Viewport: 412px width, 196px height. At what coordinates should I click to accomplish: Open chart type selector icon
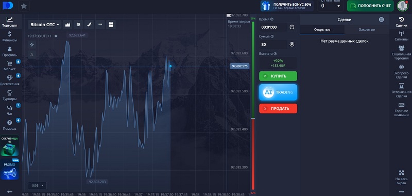pyautogui.click(x=67, y=25)
